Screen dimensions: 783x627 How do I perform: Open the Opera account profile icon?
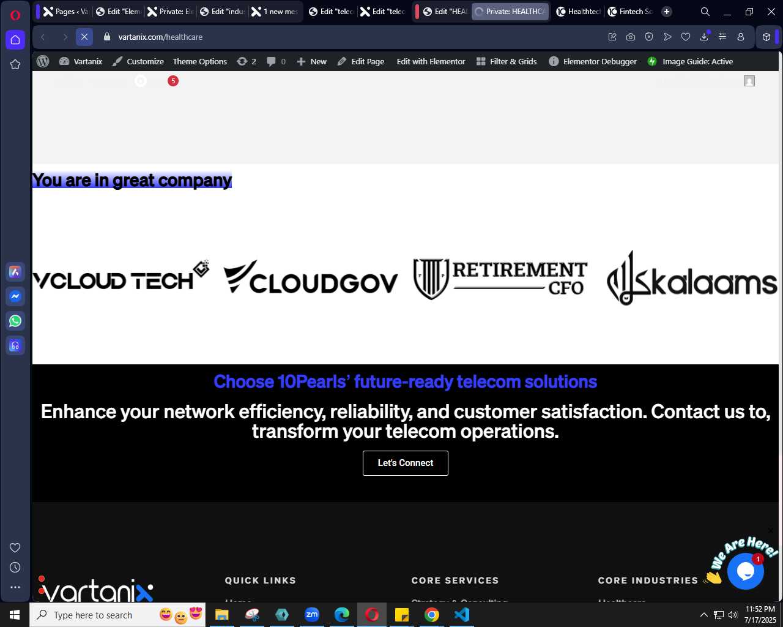point(741,37)
